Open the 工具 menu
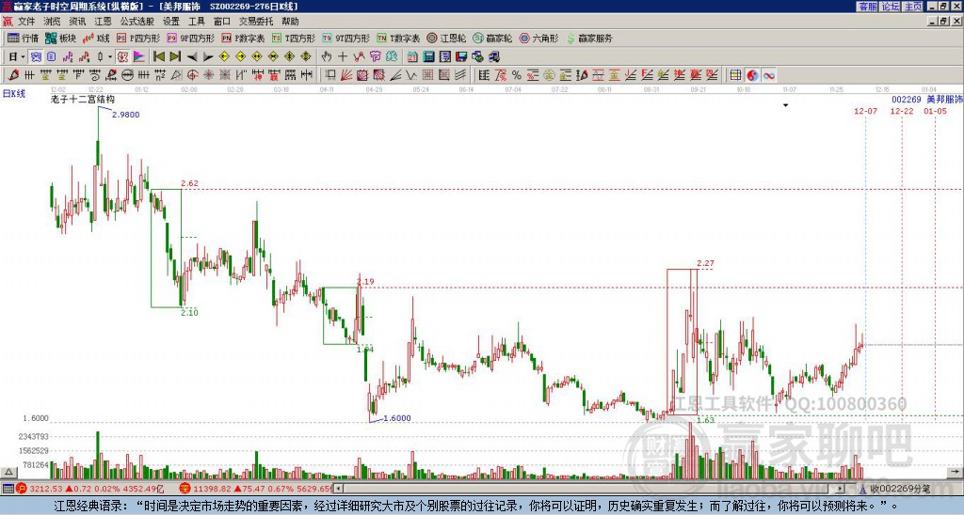Image resolution: width=964 pixels, height=515 pixels. [196, 22]
